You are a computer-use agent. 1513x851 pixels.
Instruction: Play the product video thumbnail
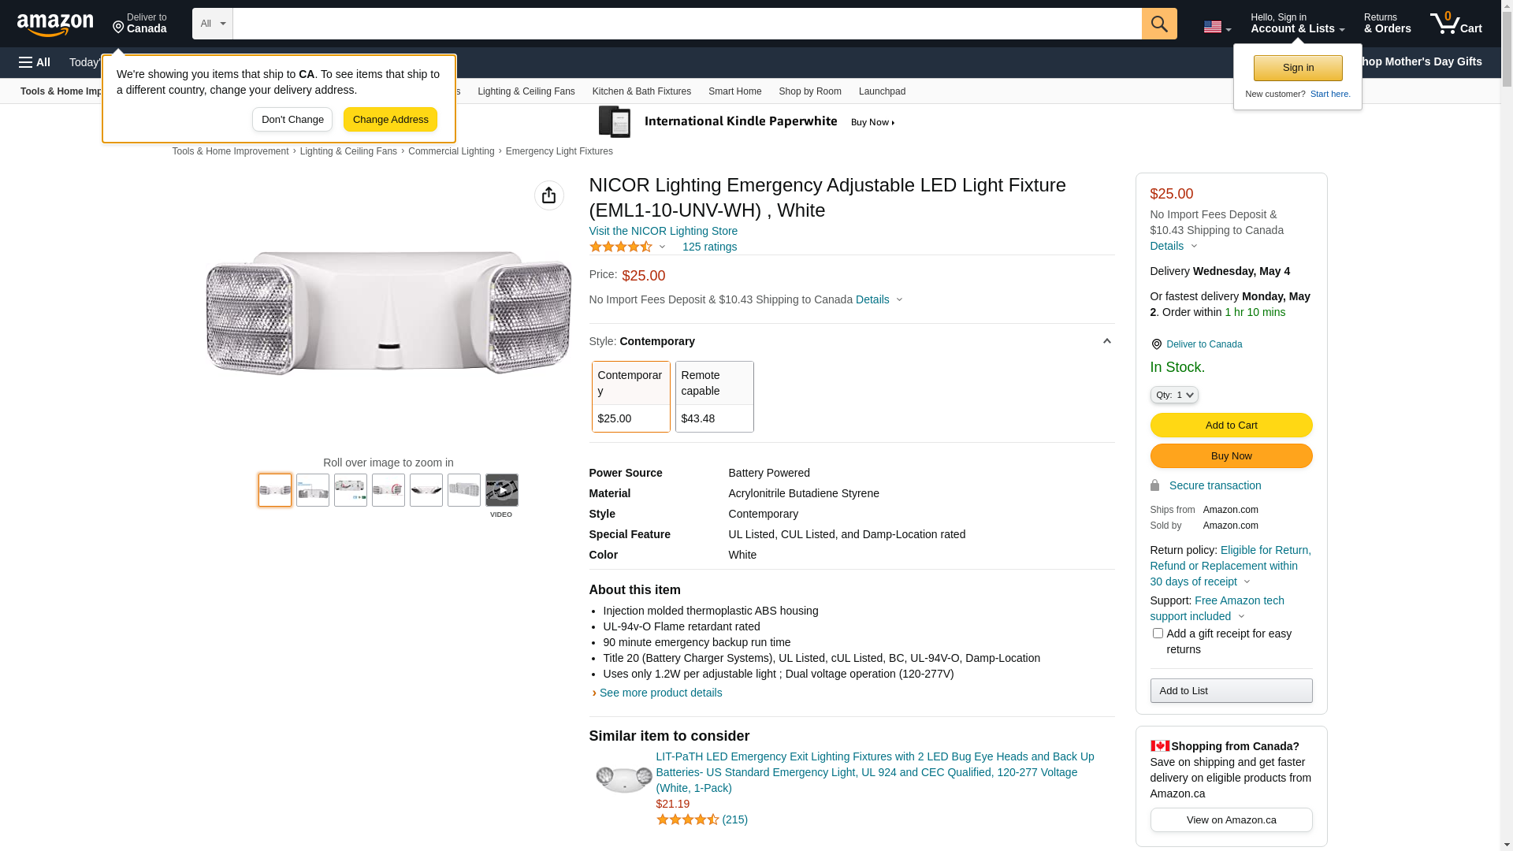(x=501, y=491)
